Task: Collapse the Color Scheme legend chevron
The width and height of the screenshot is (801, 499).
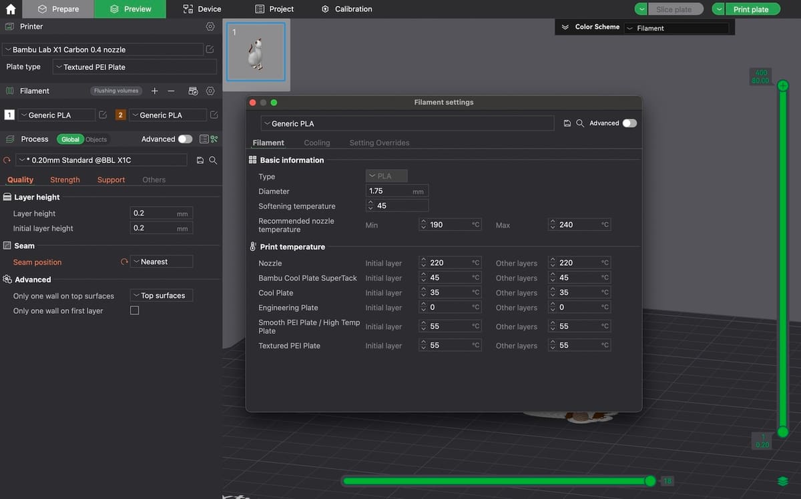Action: (565, 27)
